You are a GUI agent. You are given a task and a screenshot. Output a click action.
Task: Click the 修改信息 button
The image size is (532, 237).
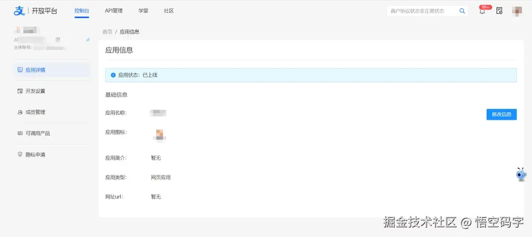pos(501,114)
